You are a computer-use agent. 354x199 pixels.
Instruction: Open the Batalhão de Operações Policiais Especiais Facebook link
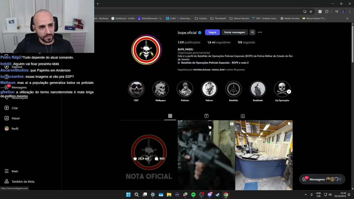click(x=215, y=63)
